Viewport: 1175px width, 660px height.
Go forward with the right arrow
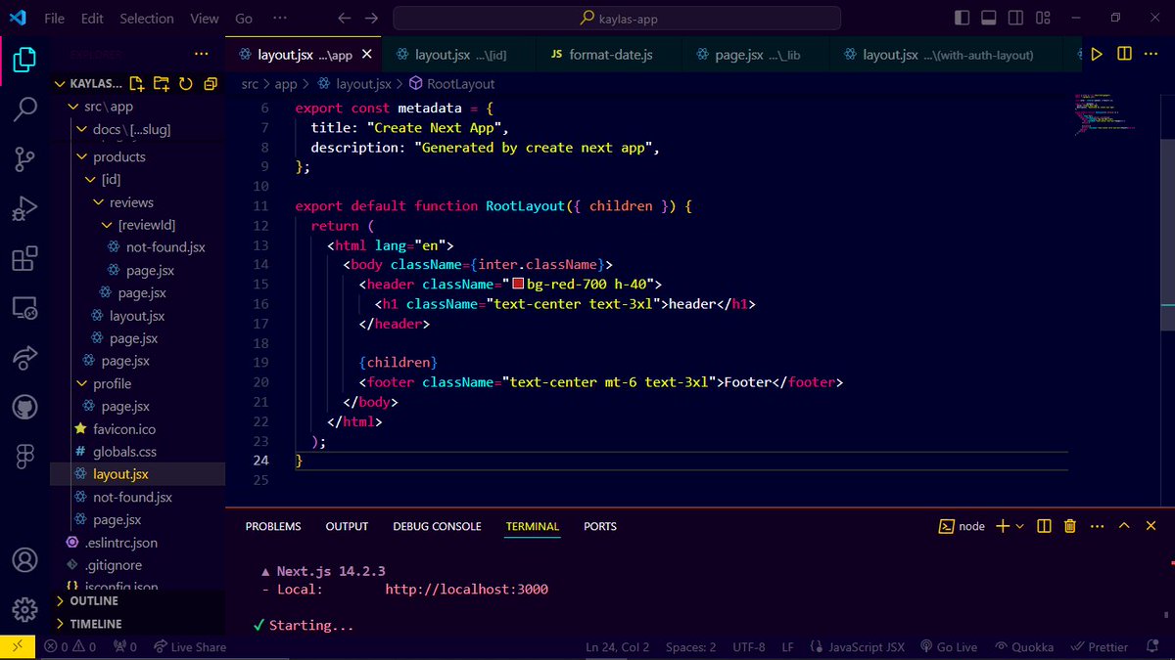point(371,19)
